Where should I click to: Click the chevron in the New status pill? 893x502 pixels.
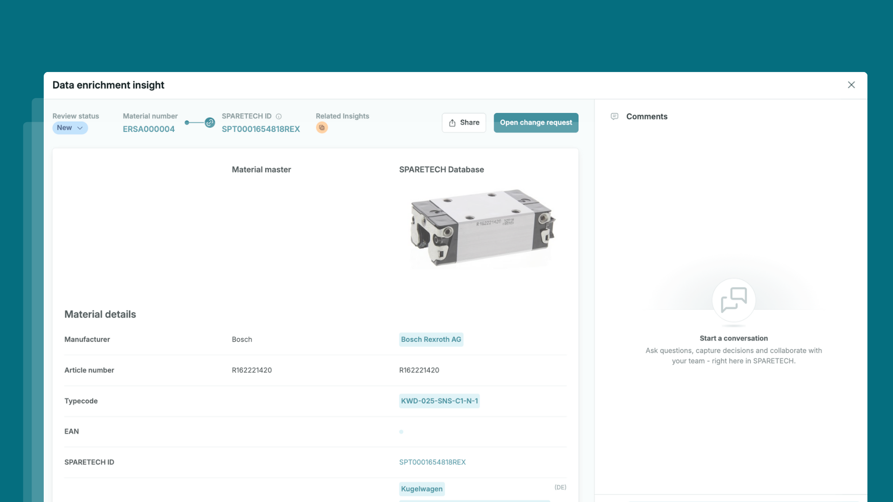[x=80, y=128]
